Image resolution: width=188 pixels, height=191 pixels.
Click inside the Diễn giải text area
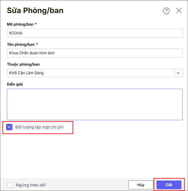tap(94, 104)
